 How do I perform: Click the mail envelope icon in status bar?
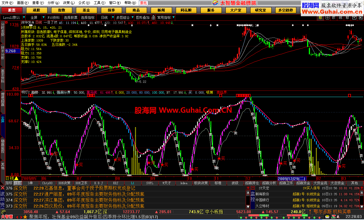click(327, 217)
